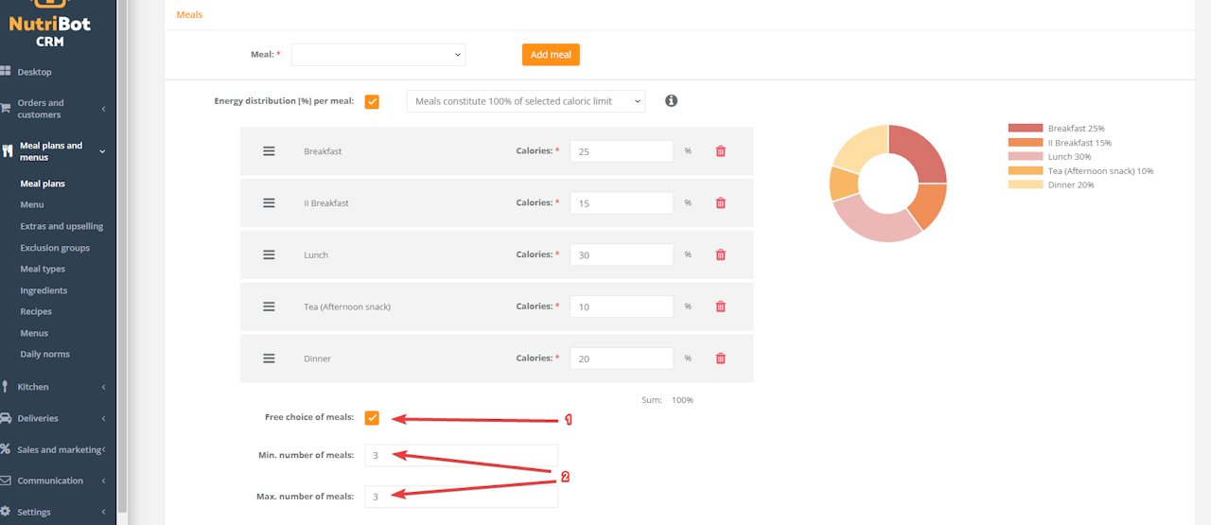Open Recipes in the sidebar
The height and width of the screenshot is (525, 1211).
tap(36, 311)
